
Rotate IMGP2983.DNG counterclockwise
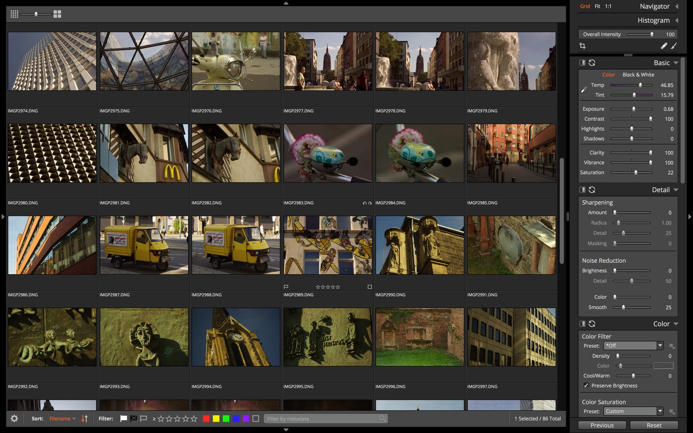click(365, 203)
